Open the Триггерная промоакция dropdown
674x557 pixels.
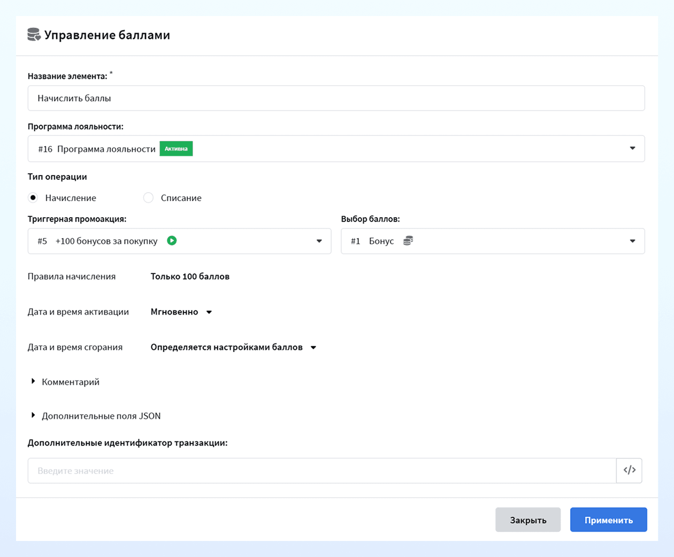[179, 241]
